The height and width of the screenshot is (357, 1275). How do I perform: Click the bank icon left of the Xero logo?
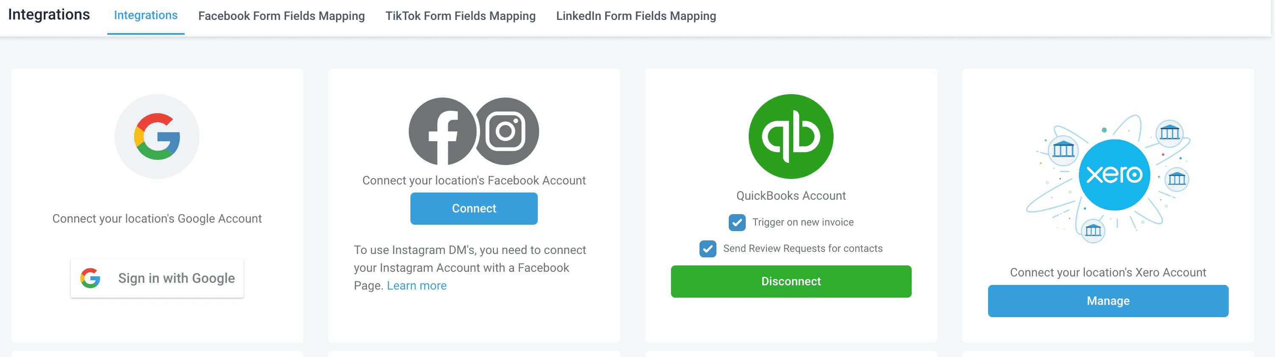pos(1063,149)
